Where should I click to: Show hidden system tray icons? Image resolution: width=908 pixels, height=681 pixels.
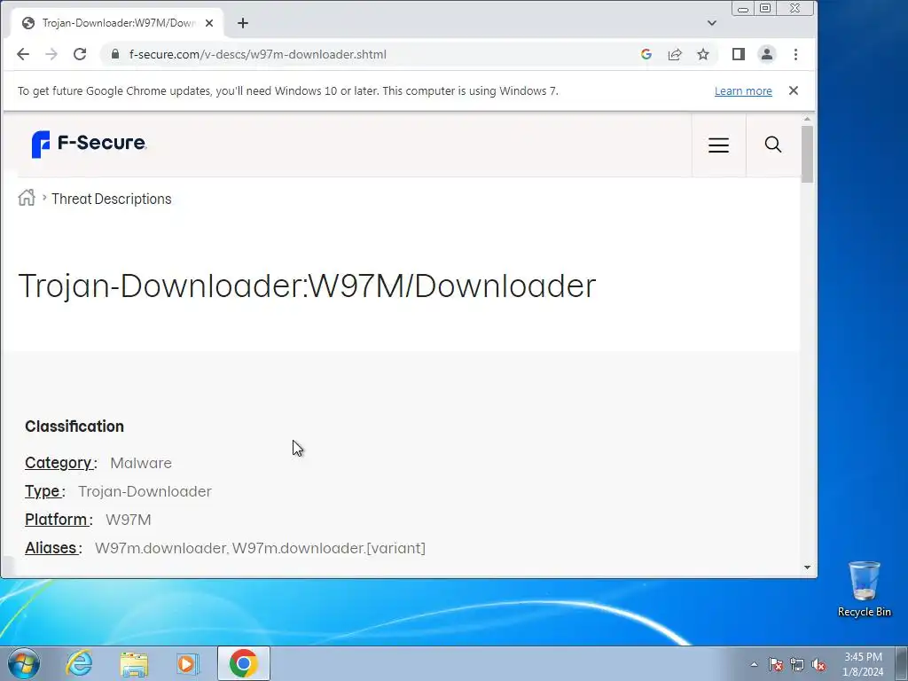[754, 664]
